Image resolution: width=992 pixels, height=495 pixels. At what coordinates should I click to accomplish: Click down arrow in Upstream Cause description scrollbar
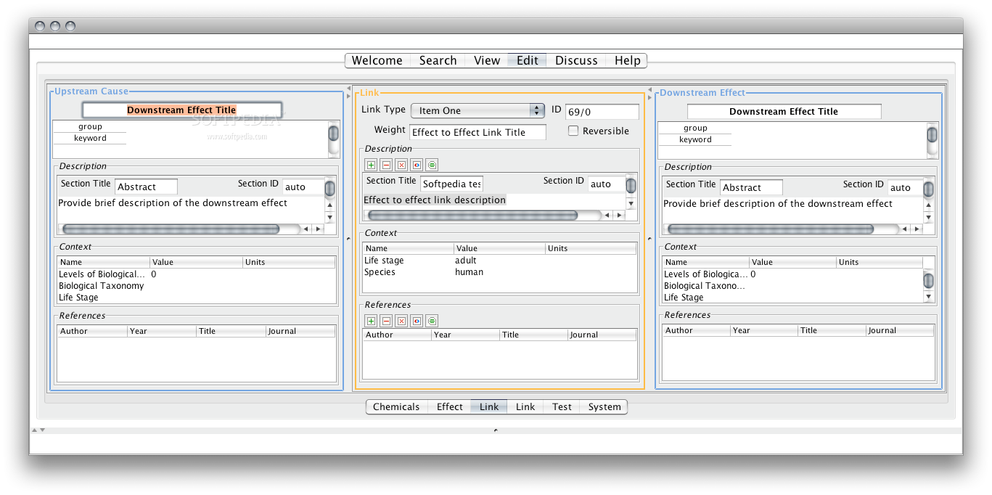point(329,217)
